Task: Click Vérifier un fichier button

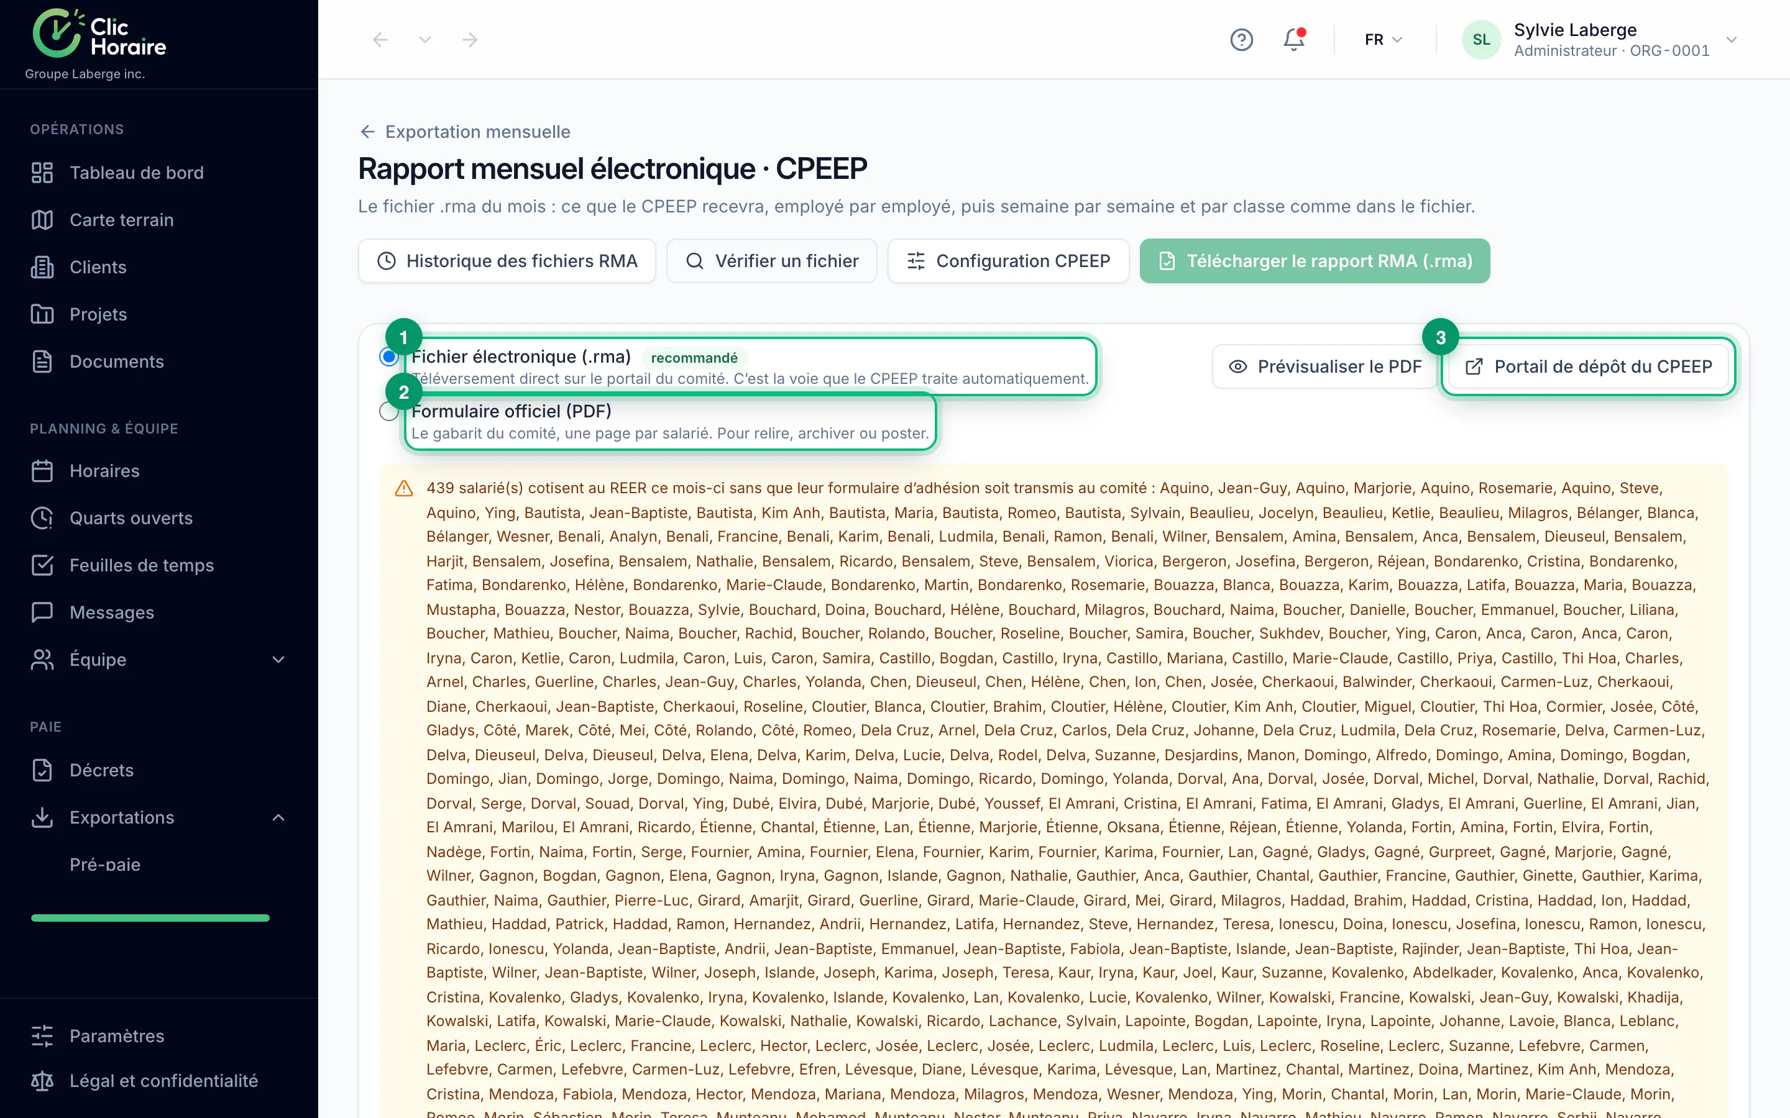Action: [771, 261]
